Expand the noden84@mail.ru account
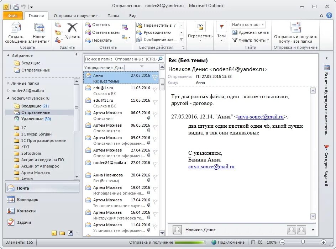This screenshot has width=336, height=249. [x=8, y=91]
